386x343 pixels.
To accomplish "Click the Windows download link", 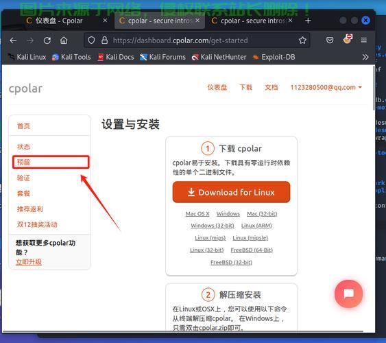I will [x=228, y=214].
